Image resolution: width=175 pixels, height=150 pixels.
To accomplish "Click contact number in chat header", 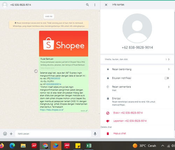I will click(x=21, y=5).
